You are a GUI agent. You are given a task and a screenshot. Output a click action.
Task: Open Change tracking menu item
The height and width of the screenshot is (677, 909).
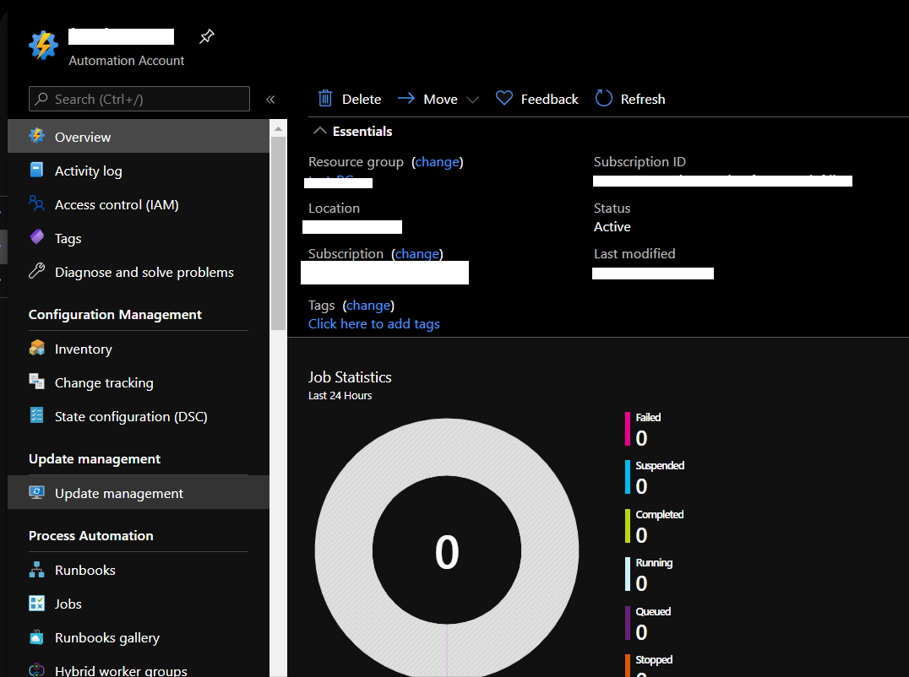[x=139, y=382]
